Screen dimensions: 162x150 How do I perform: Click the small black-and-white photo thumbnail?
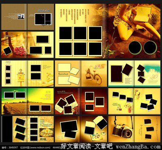tap(21, 17)
